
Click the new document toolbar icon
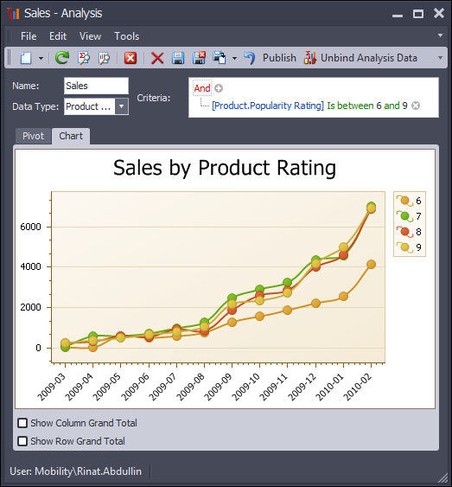tap(26, 58)
